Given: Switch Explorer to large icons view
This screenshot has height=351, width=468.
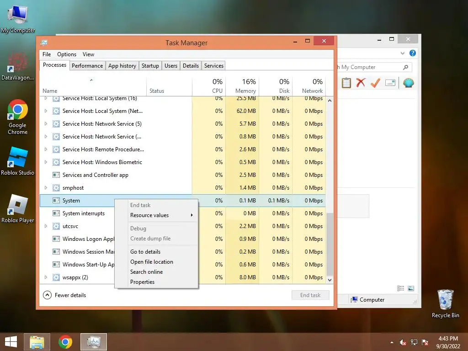Looking at the screenshot, I should click(411, 288).
